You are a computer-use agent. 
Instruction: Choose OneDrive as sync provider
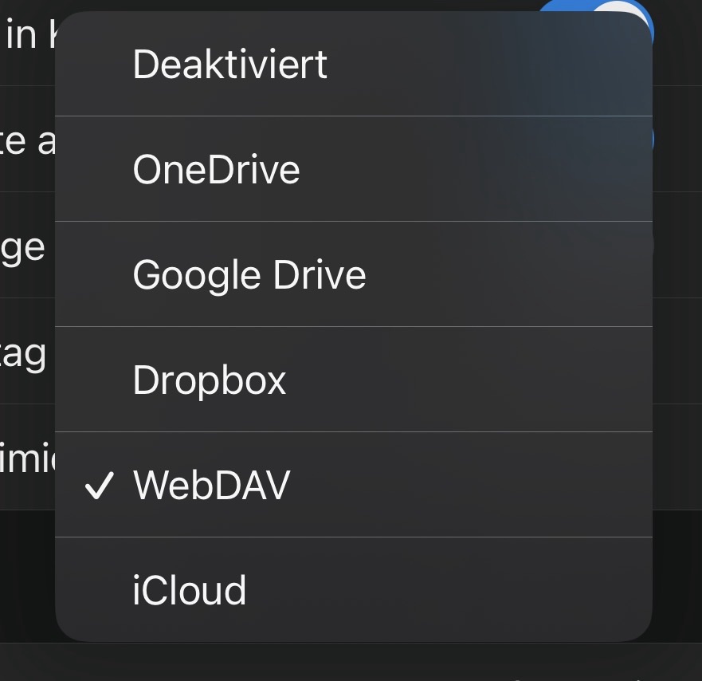(216, 169)
